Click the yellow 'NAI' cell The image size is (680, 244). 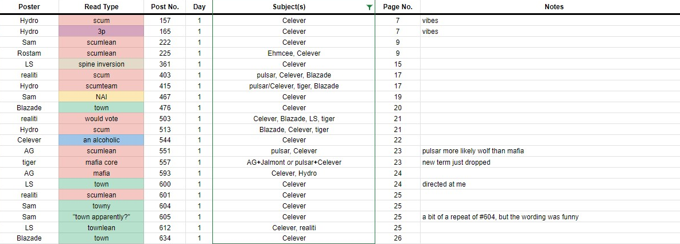(x=101, y=97)
